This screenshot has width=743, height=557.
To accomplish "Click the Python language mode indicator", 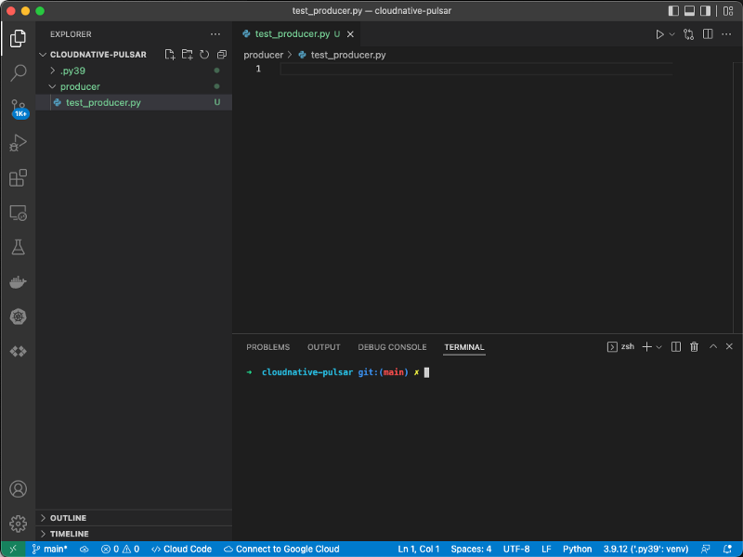I will [577, 549].
